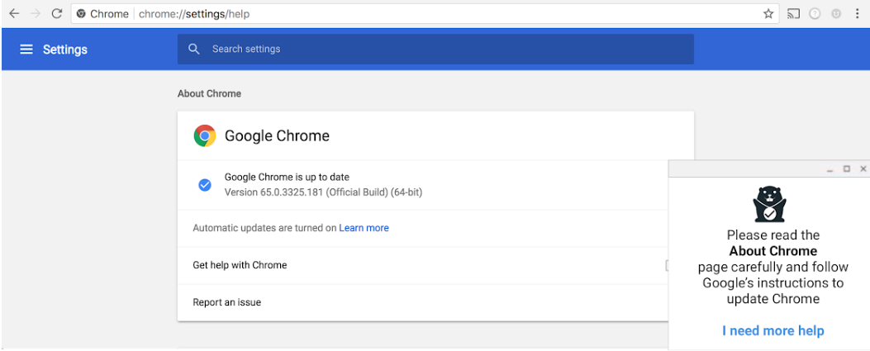This screenshot has width=870, height=351.
Task: Click the round extension icon beside menu
Action: point(836,14)
